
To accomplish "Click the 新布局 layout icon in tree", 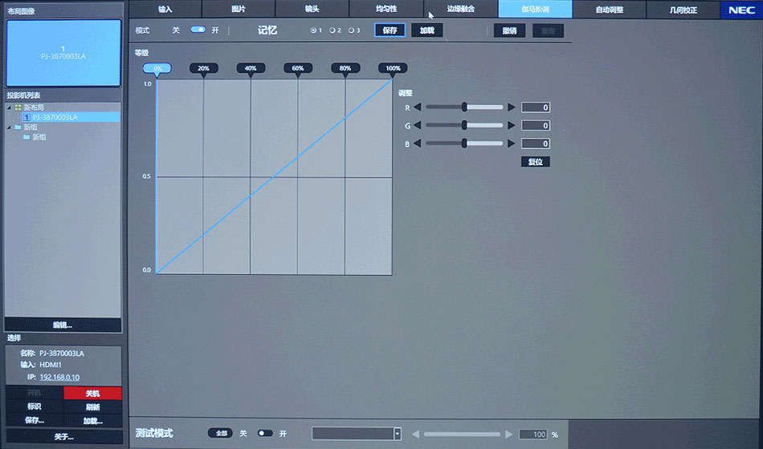I will [18, 107].
